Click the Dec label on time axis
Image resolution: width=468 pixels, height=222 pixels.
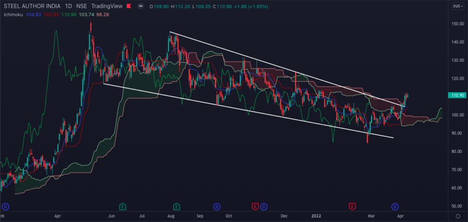[284, 216]
